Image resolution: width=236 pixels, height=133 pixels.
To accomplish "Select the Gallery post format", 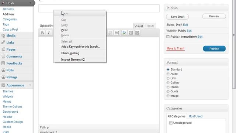I will 168,83.
